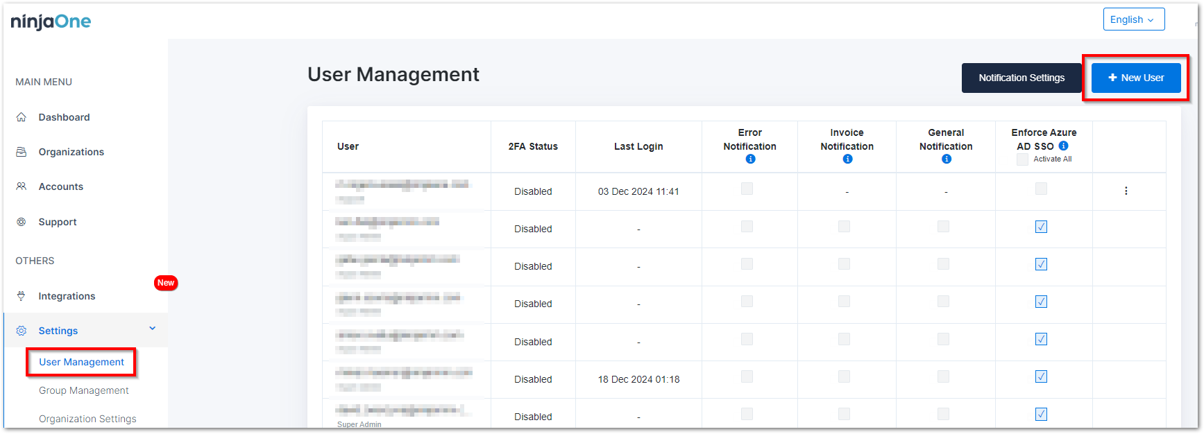Click the Integrations plug icon
1204x434 pixels.
[22, 296]
